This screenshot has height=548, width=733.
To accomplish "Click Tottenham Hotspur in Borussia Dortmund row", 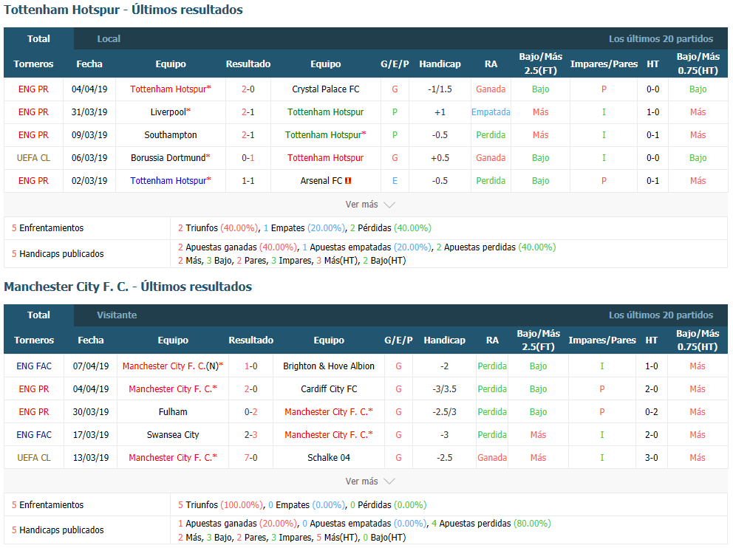I will (x=325, y=158).
